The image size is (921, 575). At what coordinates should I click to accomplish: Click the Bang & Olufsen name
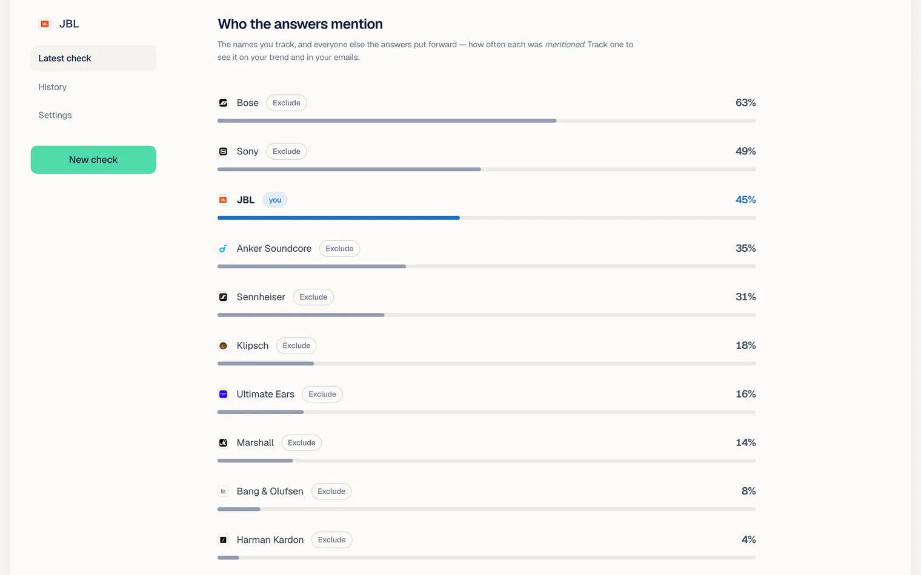[270, 491]
